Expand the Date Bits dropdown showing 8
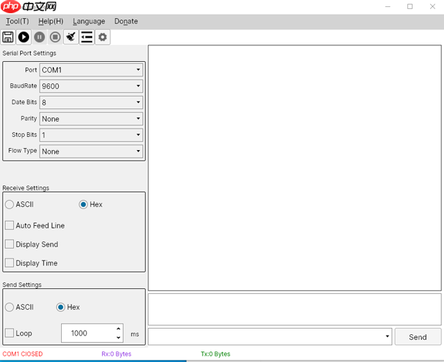 91,102
